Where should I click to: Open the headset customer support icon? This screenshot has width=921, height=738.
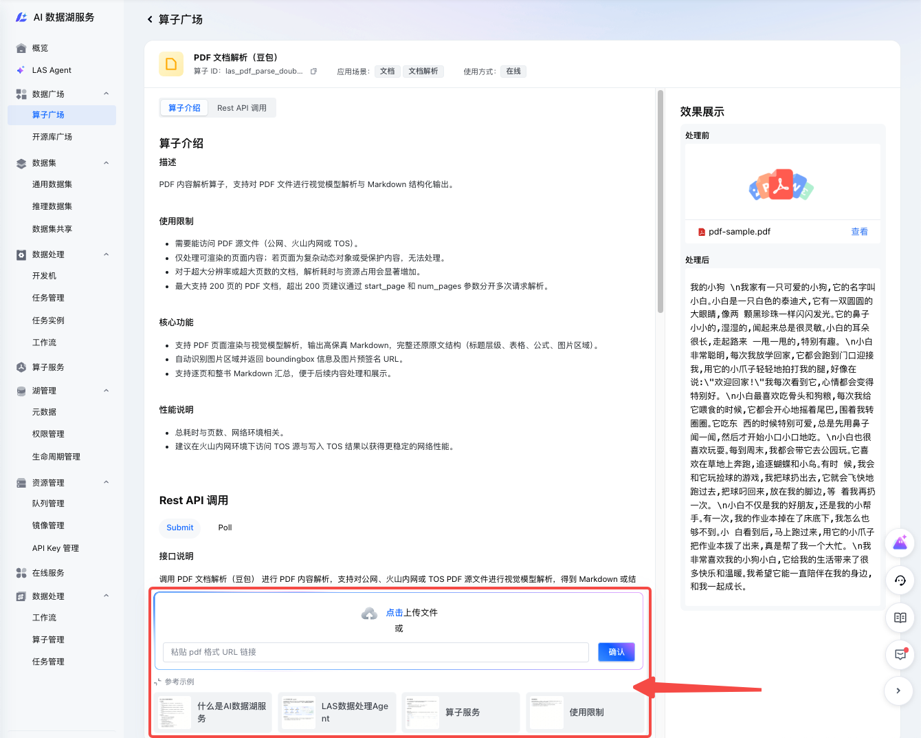tap(900, 580)
